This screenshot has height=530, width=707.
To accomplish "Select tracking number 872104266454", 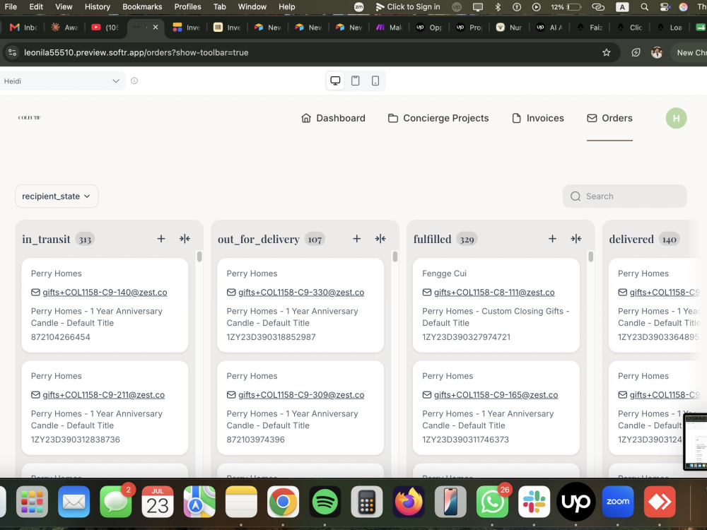I will (60, 337).
